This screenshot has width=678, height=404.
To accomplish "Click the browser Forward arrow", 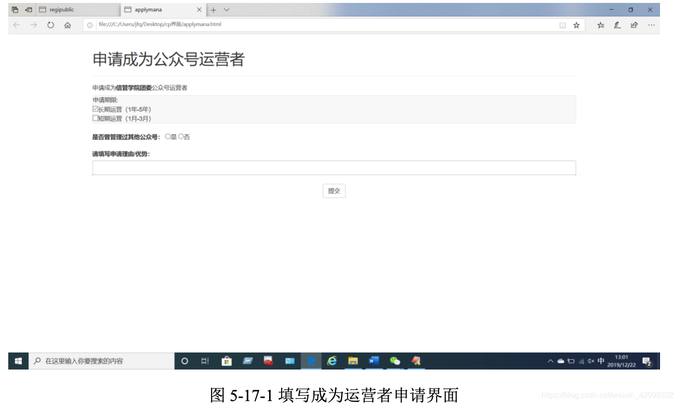I will tap(34, 25).
